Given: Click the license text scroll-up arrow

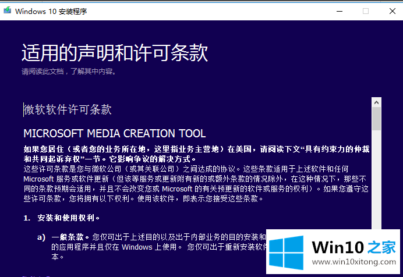Looking at the screenshot, I should (377, 102).
